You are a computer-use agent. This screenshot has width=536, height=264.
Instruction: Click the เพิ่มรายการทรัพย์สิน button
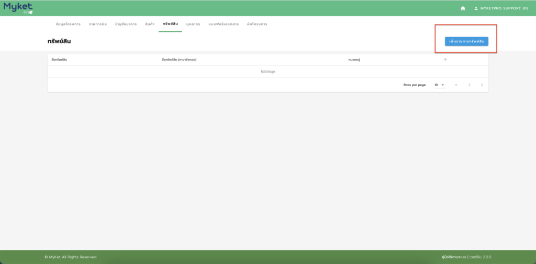[x=466, y=41]
